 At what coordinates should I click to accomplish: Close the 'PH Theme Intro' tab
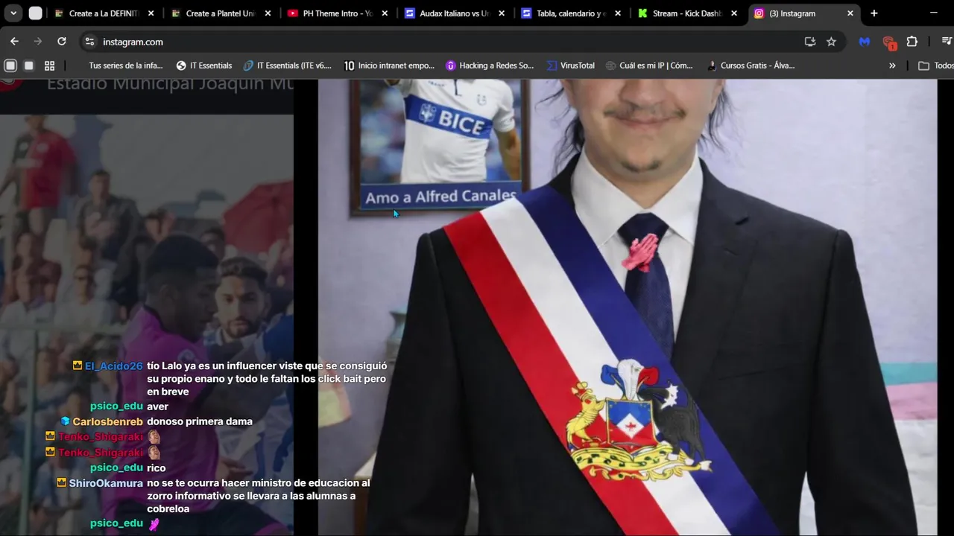point(385,13)
